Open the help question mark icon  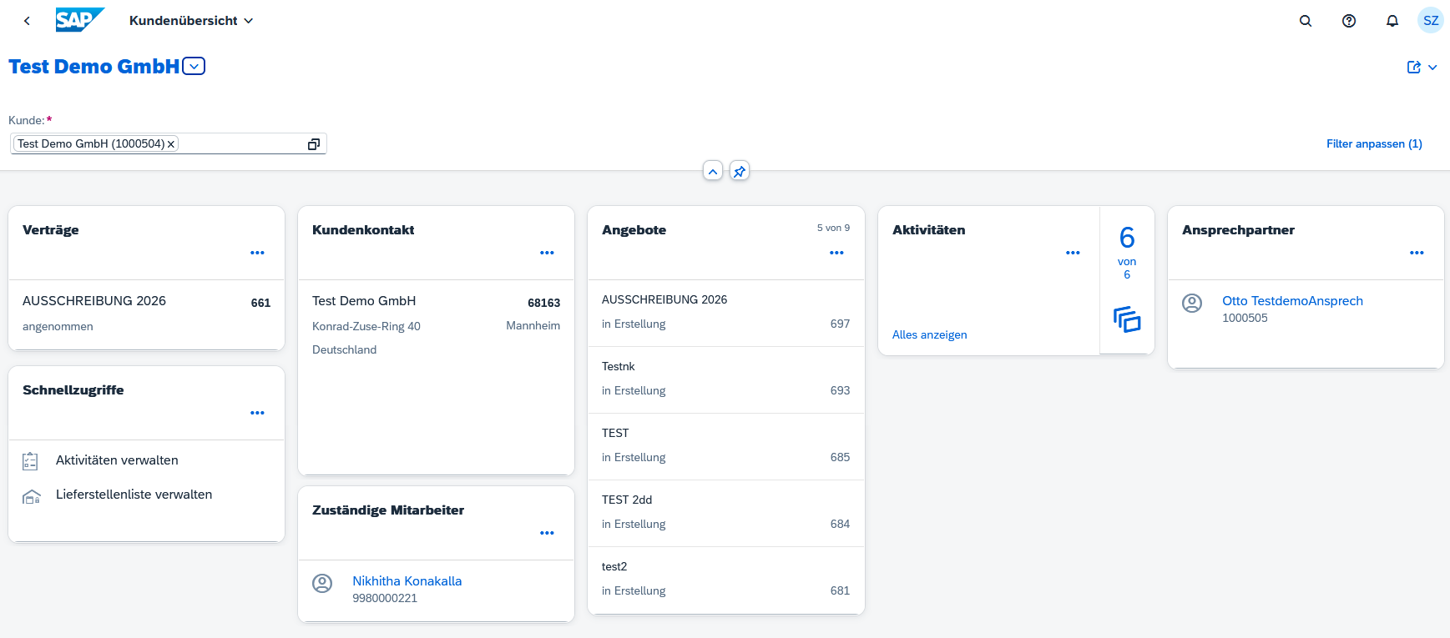point(1349,21)
